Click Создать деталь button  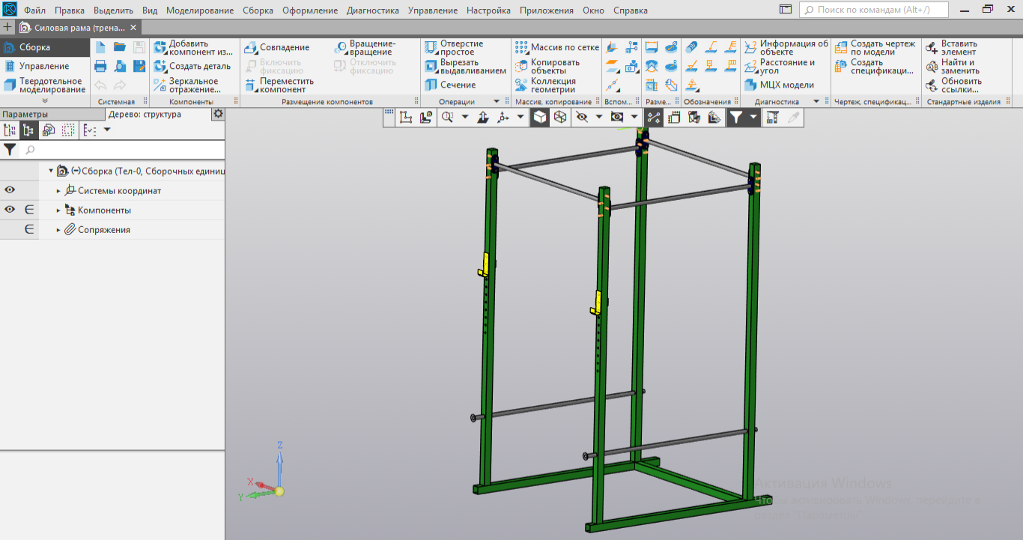pyautogui.click(x=192, y=66)
